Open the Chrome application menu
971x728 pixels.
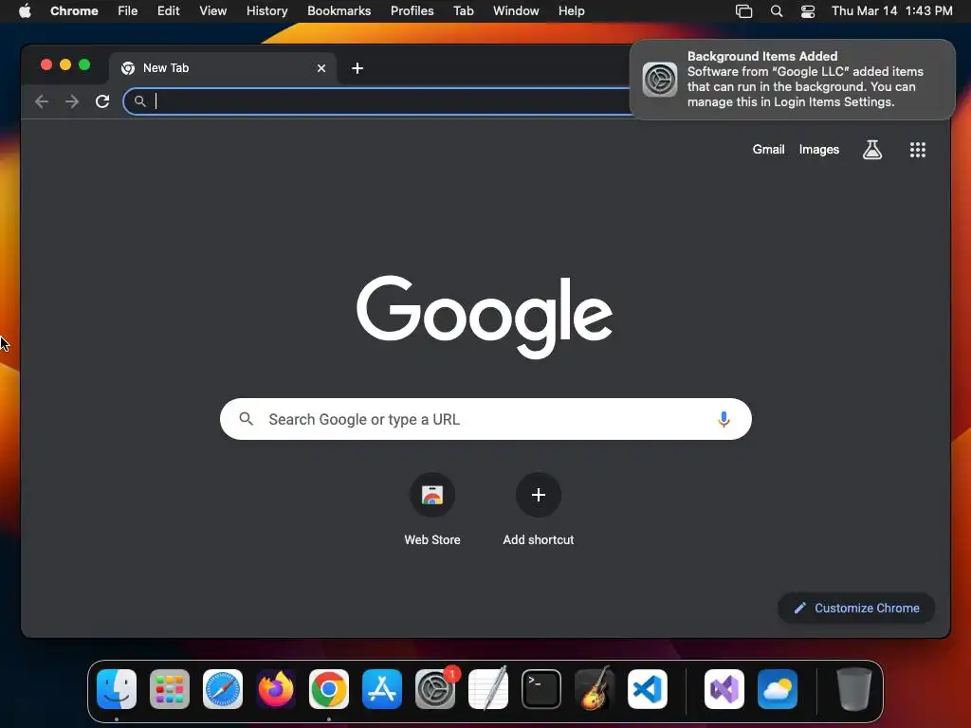[x=74, y=11]
